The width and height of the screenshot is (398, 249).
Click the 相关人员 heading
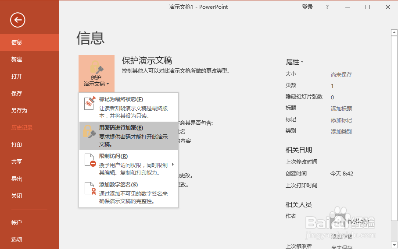coord(298,204)
